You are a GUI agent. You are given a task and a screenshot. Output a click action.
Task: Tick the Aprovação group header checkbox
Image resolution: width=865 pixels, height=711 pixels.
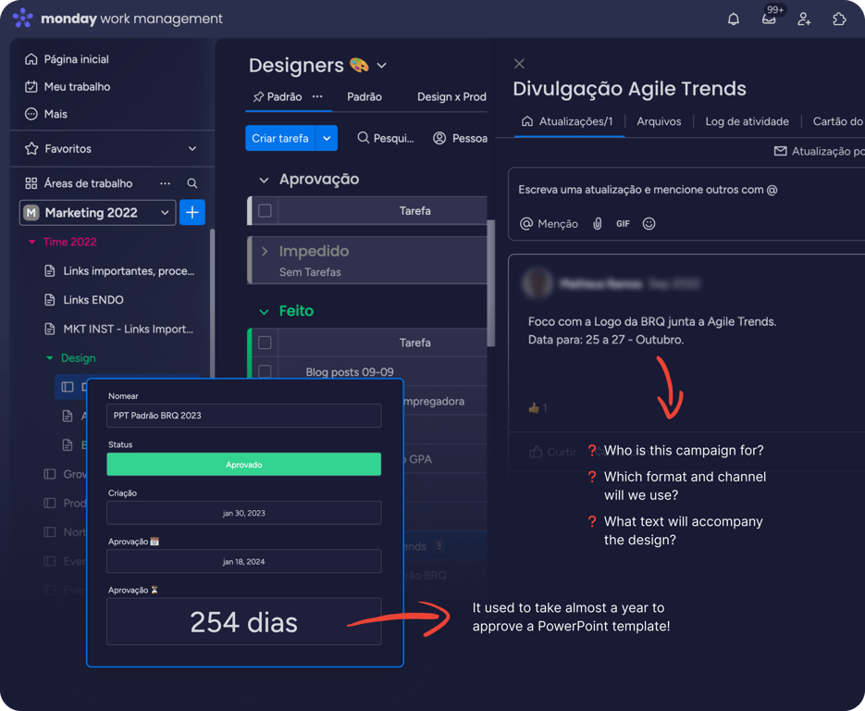pyautogui.click(x=265, y=211)
